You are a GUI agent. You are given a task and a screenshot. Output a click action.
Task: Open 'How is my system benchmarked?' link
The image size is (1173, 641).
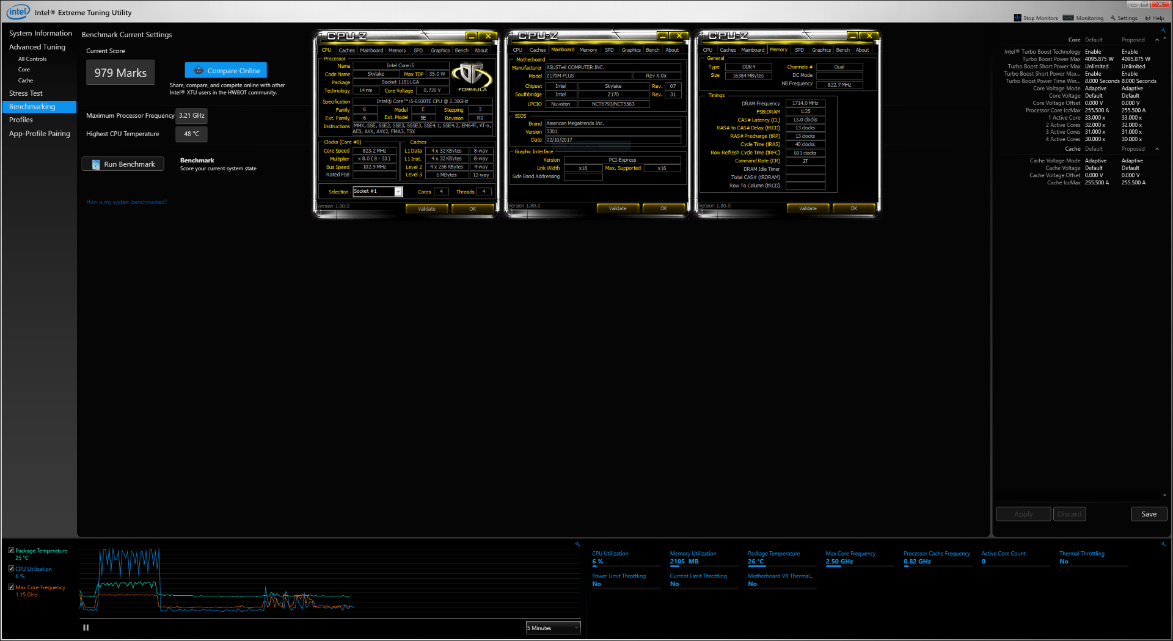pos(126,202)
